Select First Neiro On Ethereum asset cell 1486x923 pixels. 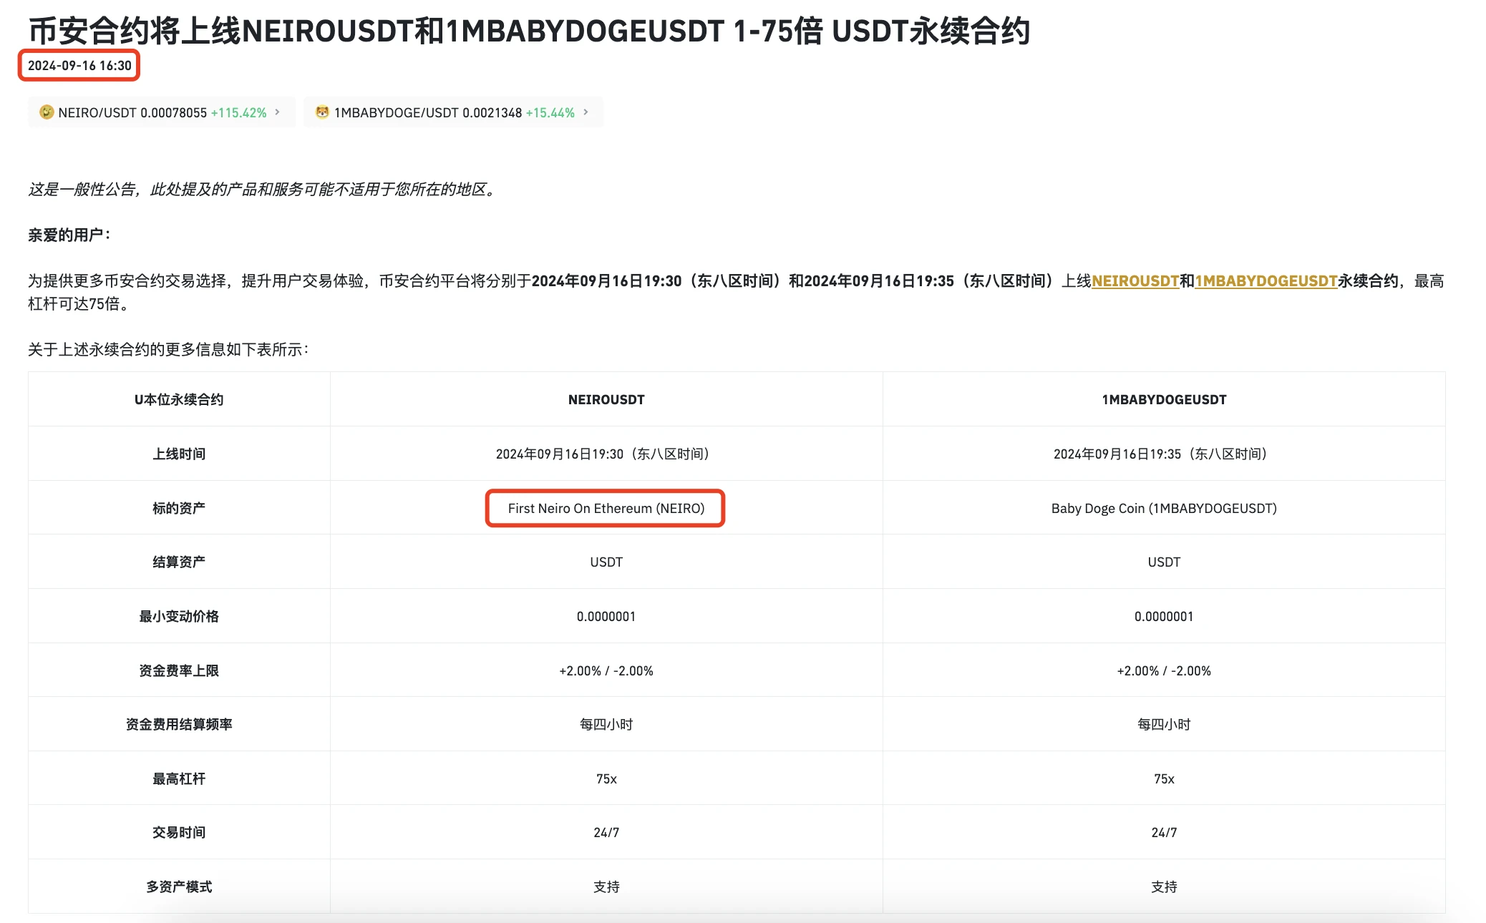click(604, 507)
